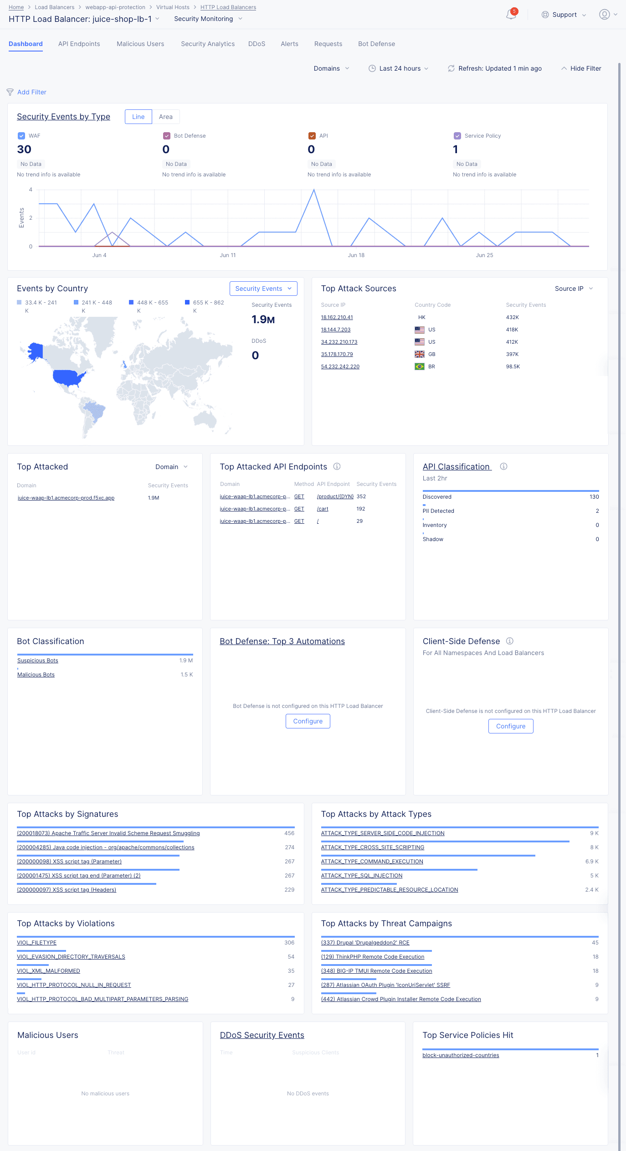
Task: Click the 655 K - 862 K legend swatch
Action: click(x=187, y=302)
